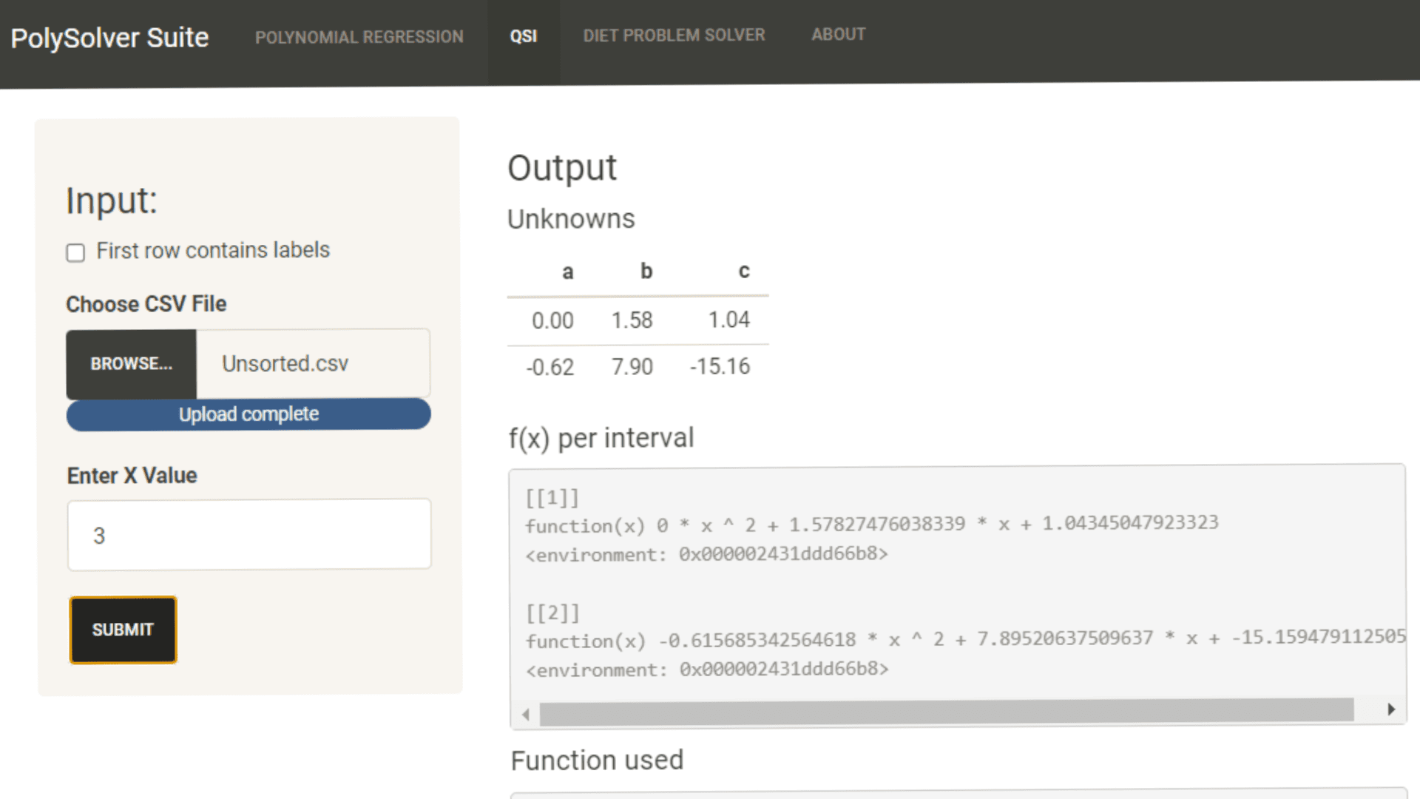Go to the About tab

tap(839, 35)
